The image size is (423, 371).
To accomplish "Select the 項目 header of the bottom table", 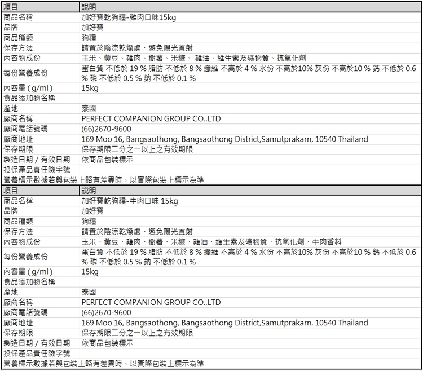I will pyautogui.click(x=11, y=191).
